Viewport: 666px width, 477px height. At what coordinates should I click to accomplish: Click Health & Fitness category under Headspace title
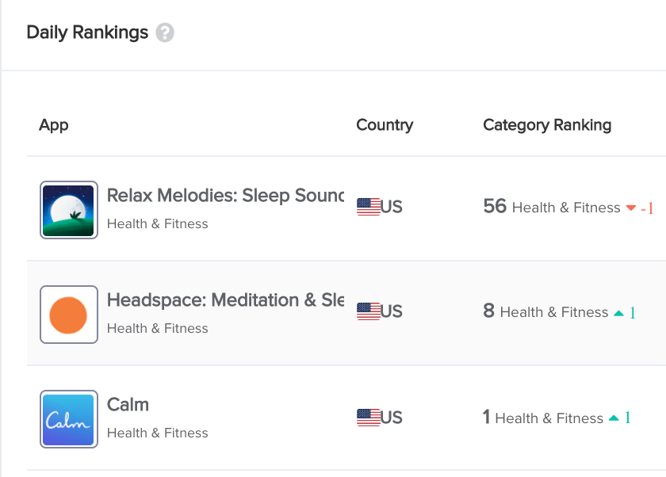[158, 328]
